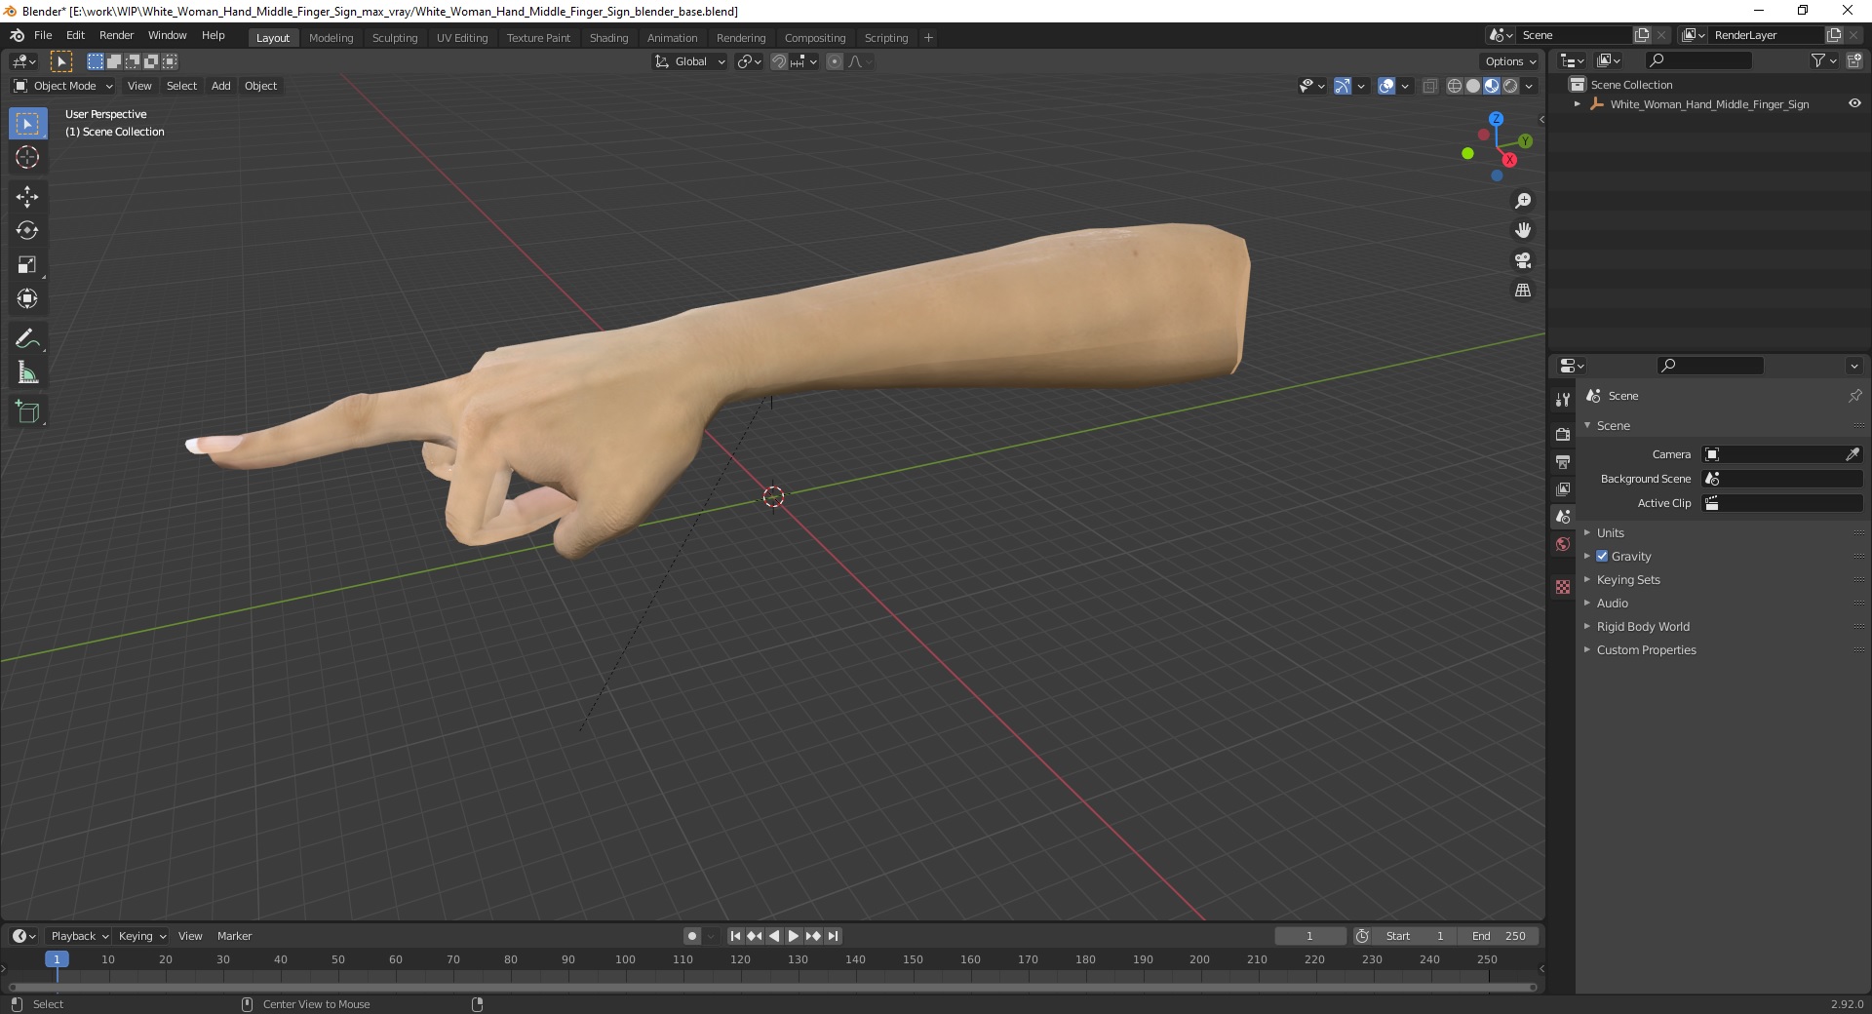Expand the Keying Sets panel
1872x1014 pixels.
[1627, 579]
